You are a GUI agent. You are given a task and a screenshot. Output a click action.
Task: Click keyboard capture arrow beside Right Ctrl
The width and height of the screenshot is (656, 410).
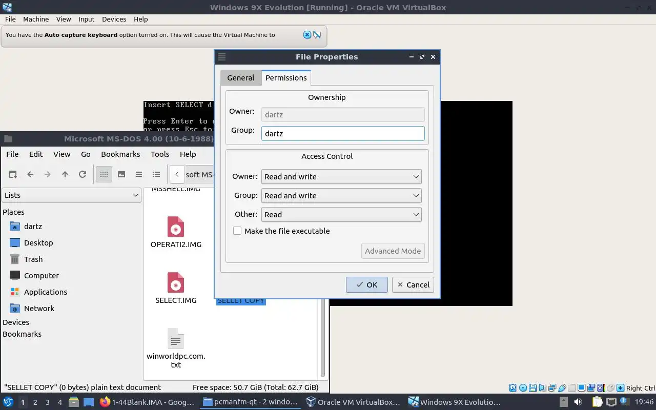click(620, 388)
